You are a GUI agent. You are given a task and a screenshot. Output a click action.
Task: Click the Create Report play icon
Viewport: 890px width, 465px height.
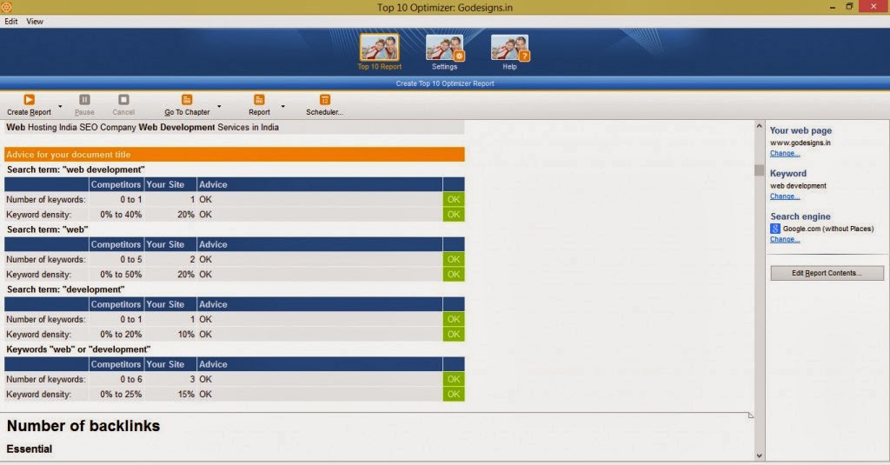29,100
